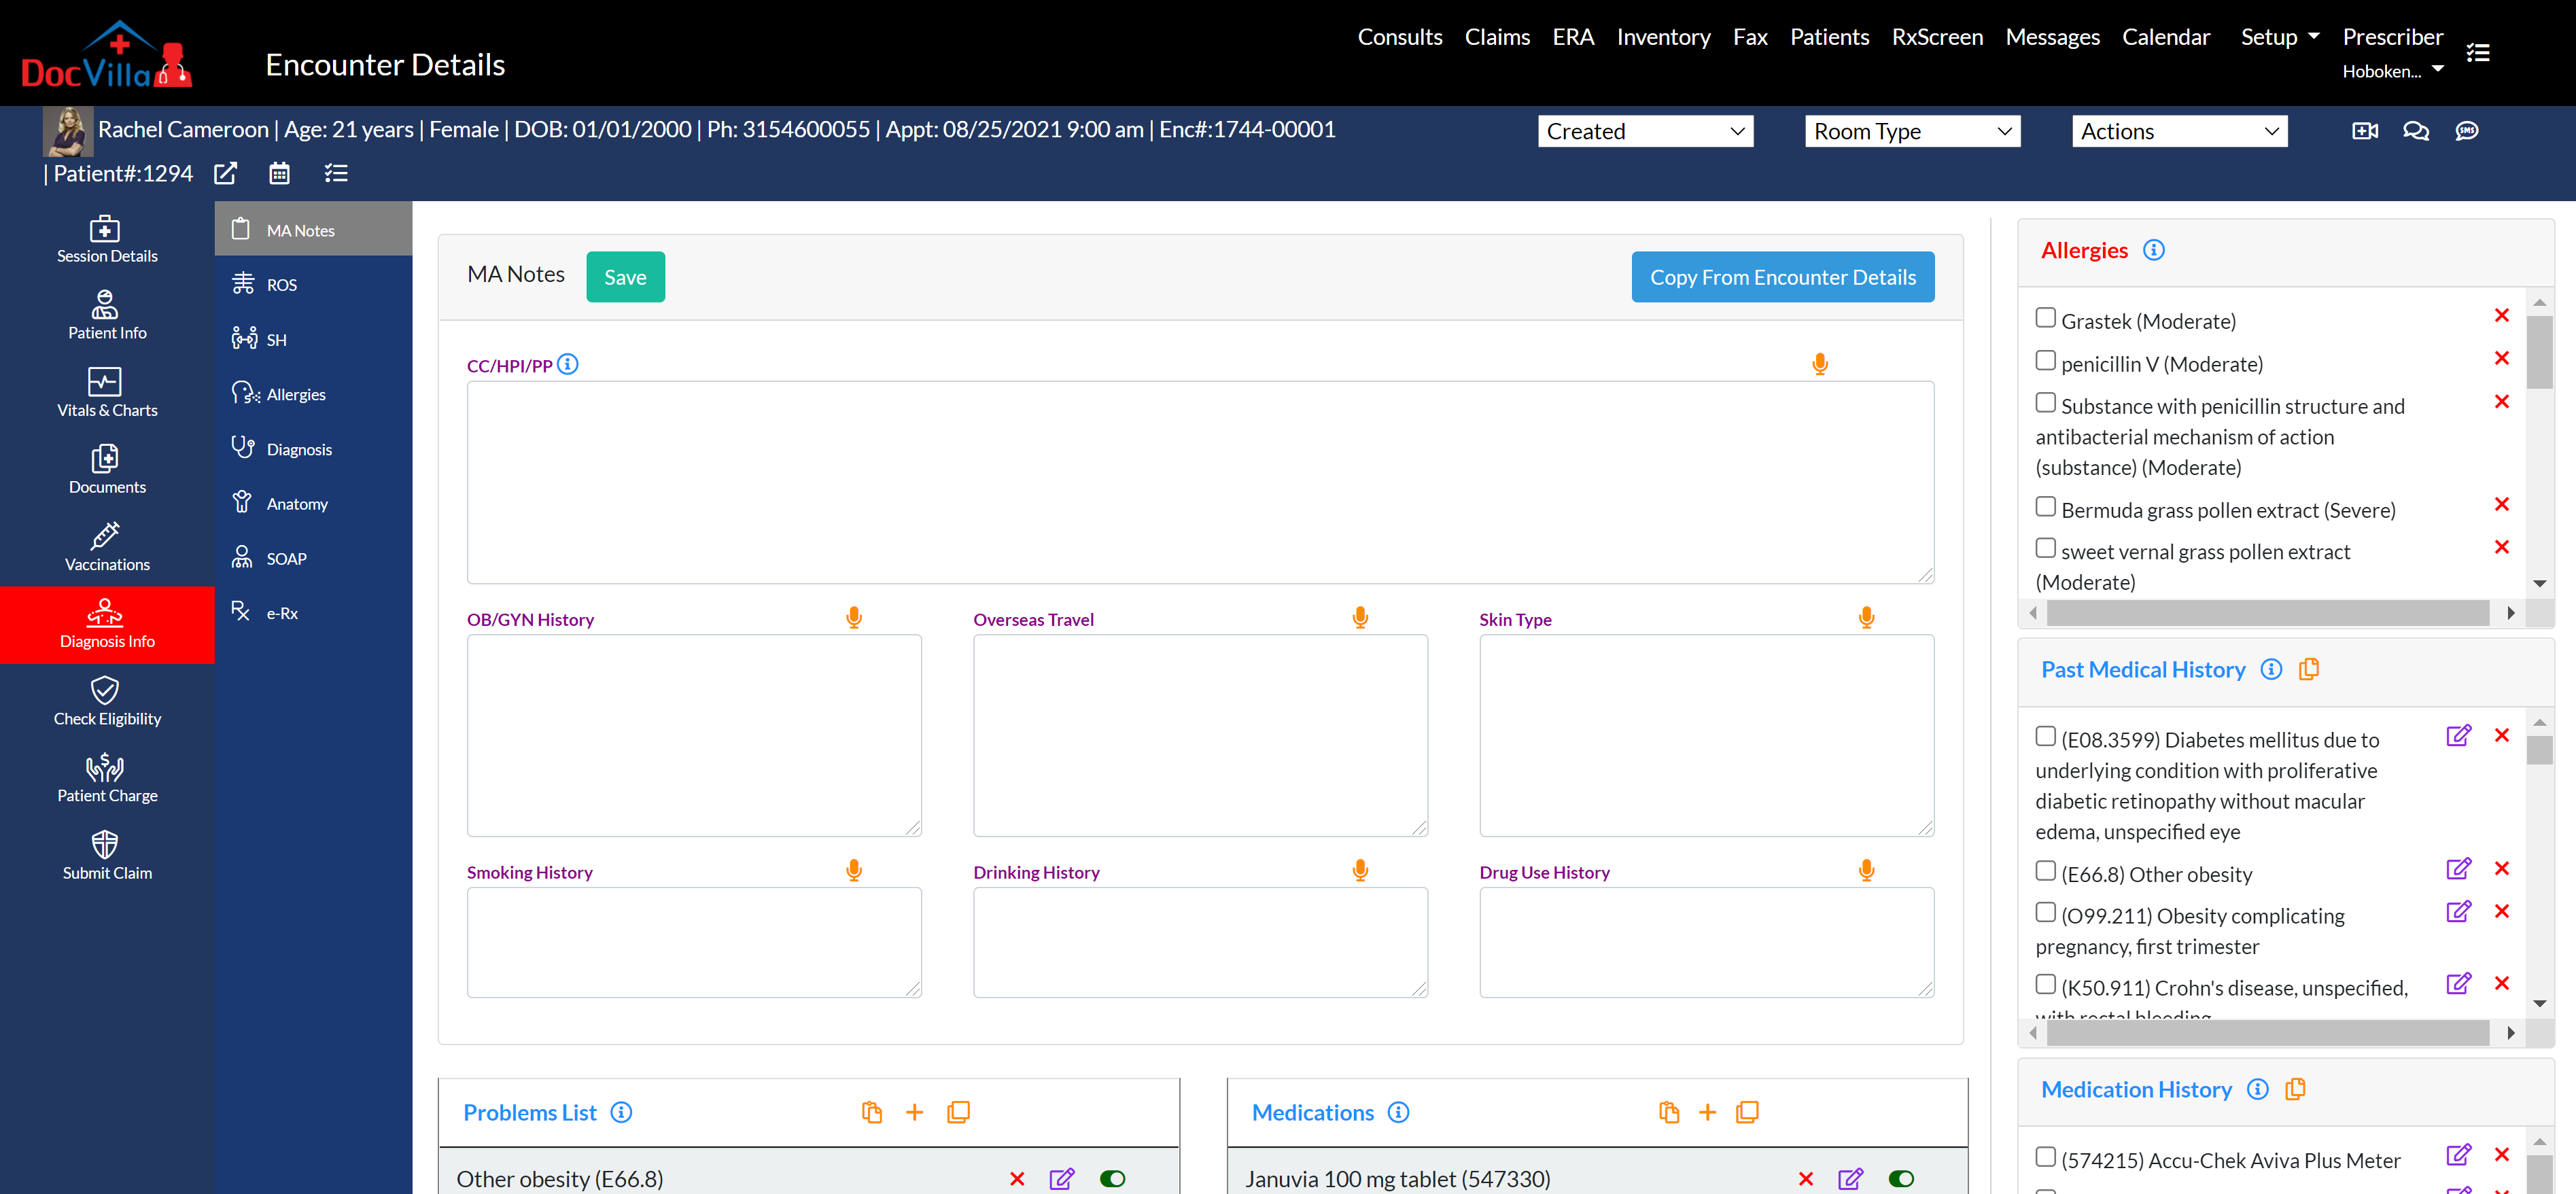Screen dimensions: 2576x1194
Task: Click Copy From Encounter Details button
Action: pos(1782,277)
